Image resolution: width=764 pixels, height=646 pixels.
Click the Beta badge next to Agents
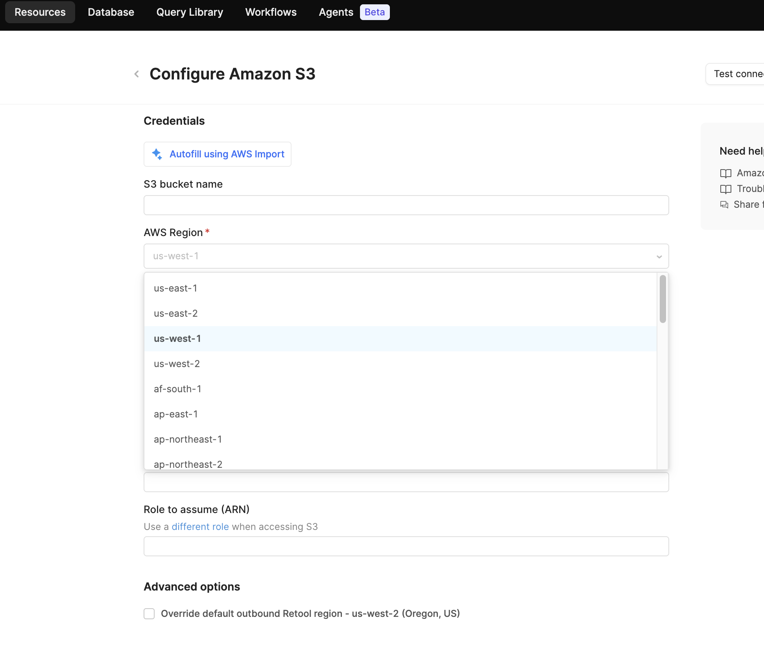click(374, 12)
